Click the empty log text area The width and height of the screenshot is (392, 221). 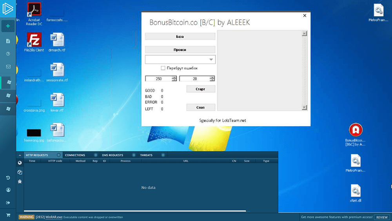tap(260, 70)
